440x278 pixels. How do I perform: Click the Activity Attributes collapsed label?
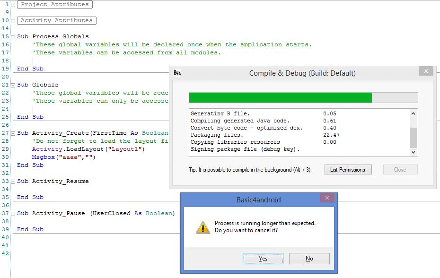[57, 20]
